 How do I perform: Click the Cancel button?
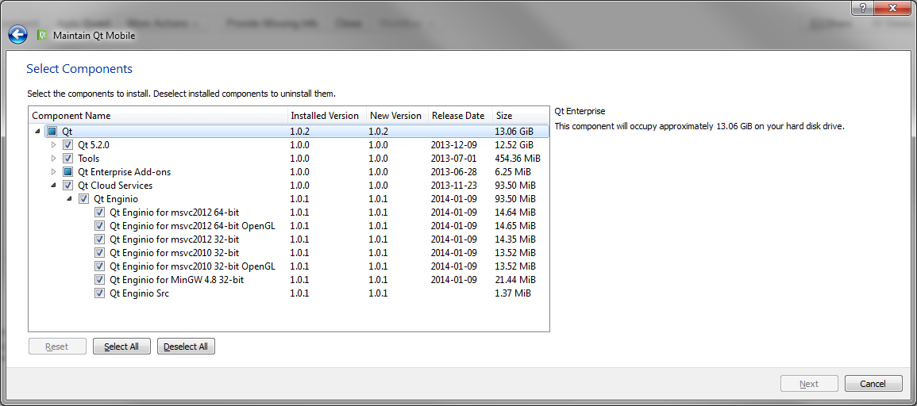coord(873,384)
